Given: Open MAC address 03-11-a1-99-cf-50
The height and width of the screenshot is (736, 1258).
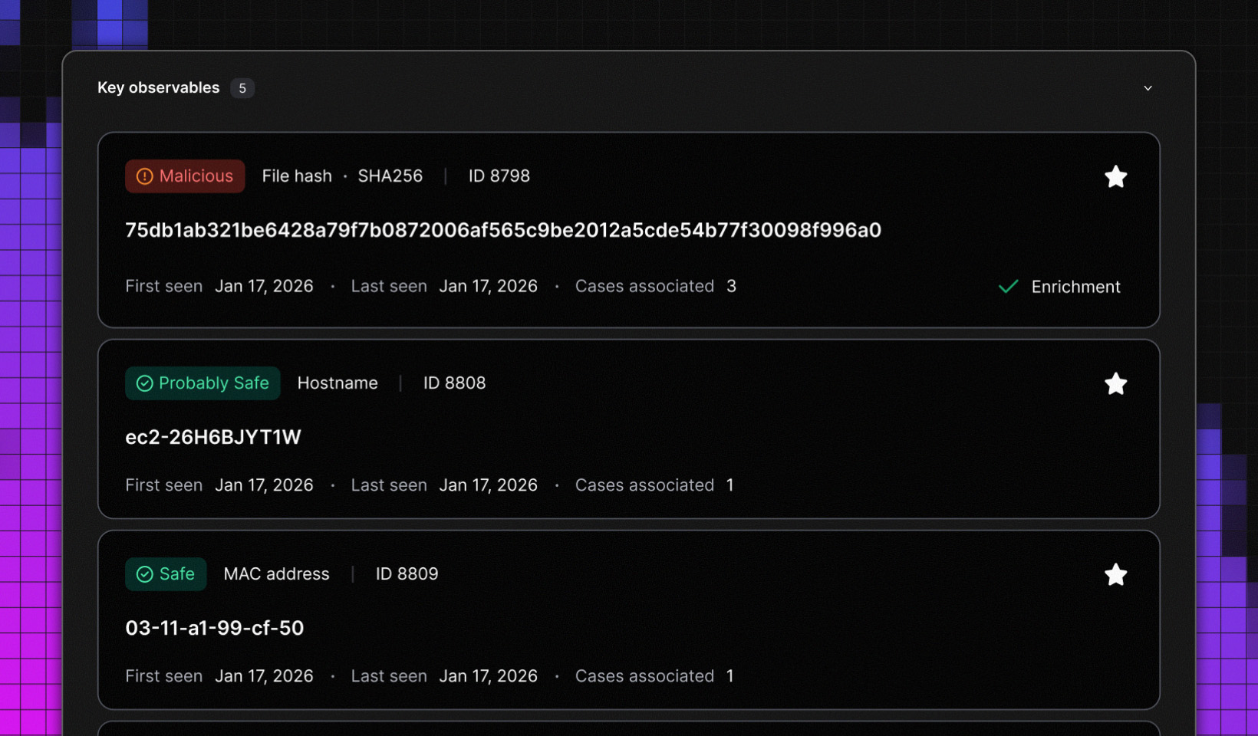Looking at the screenshot, I should tap(214, 628).
